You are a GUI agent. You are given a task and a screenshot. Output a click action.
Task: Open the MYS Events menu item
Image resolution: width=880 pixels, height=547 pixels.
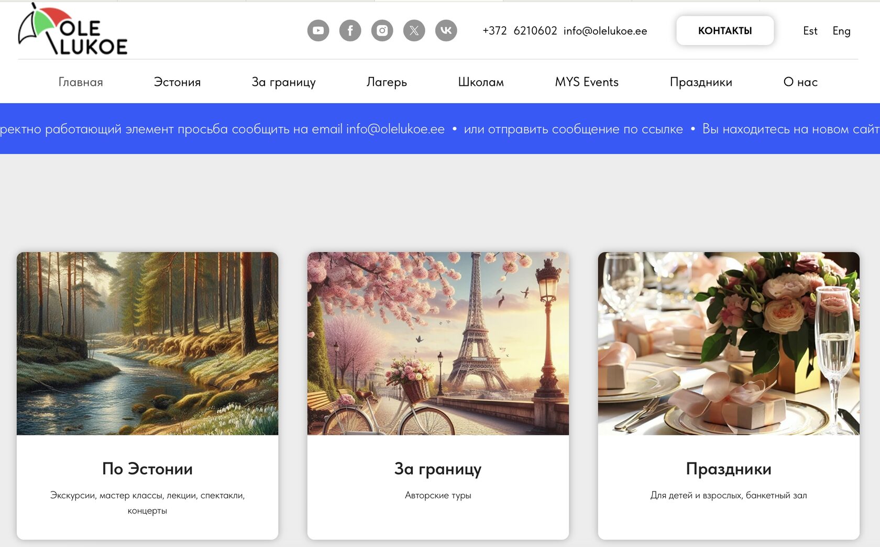pos(587,82)
